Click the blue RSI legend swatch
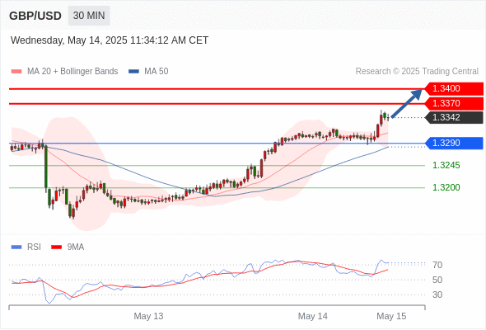Image resolution: width=486 pixels, height=330 pixels. point(16,247)
